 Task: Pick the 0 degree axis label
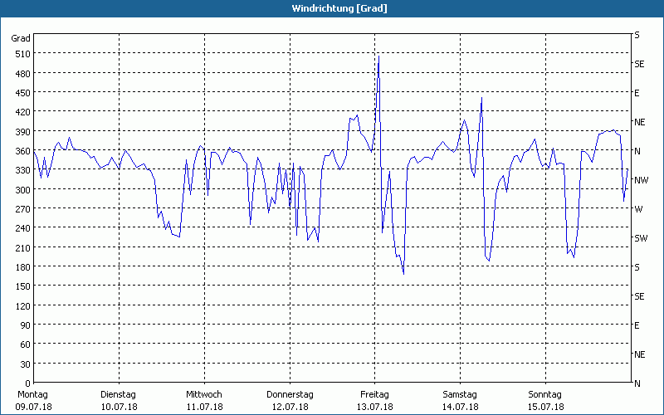[x=28, y=383]
